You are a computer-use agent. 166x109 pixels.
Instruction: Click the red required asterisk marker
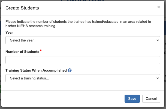[41, 51]
